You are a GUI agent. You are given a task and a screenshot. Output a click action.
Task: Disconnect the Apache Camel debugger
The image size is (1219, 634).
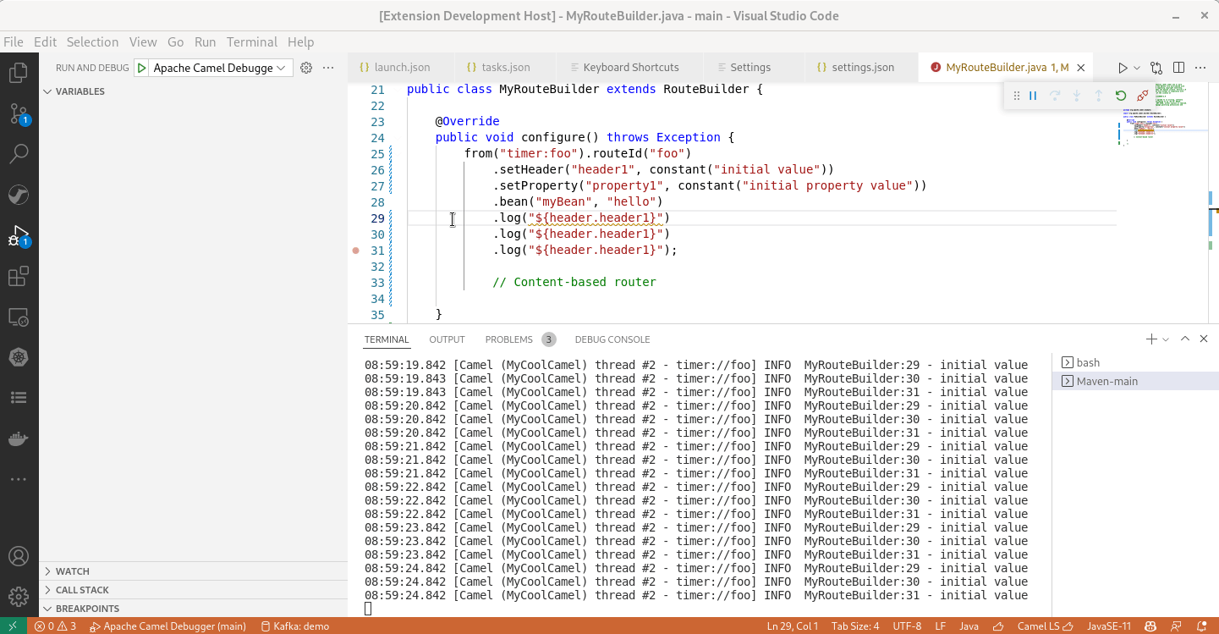1141,95
